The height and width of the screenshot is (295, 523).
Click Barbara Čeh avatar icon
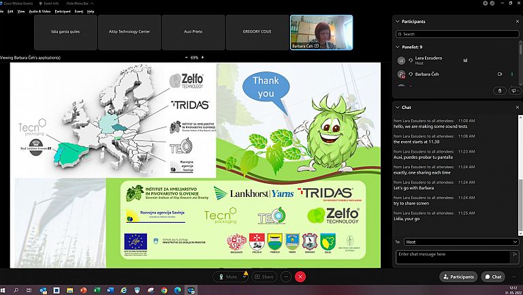[x=401, y=74]
